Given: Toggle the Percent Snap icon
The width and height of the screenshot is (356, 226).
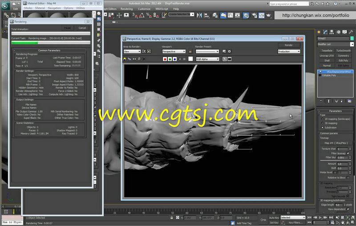Looking at the screenshot, I should tap(149, 15).
